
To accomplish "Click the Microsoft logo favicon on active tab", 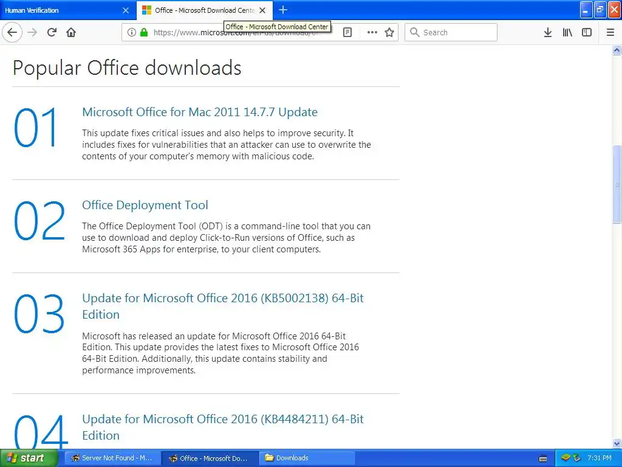I will (147, 10).
